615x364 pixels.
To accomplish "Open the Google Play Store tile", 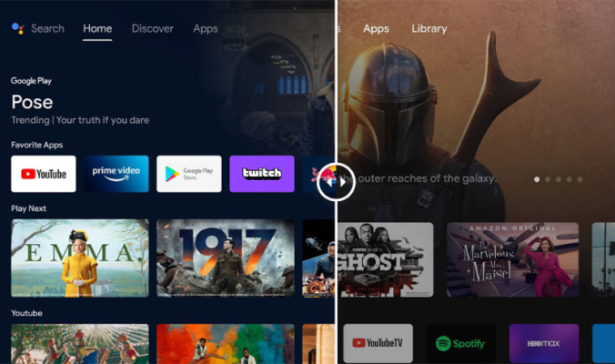I will (189, 174).
